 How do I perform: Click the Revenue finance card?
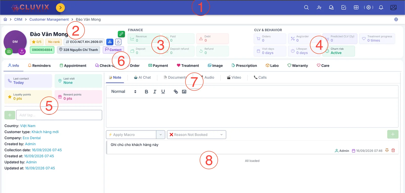[x=144, y=39]
